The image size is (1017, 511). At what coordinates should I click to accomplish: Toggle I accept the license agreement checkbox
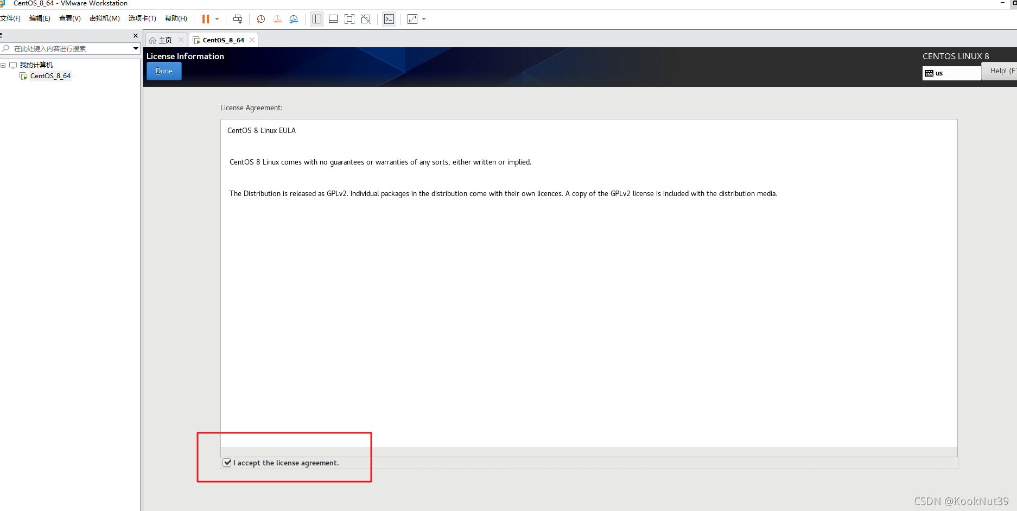[x=227, y=463]
